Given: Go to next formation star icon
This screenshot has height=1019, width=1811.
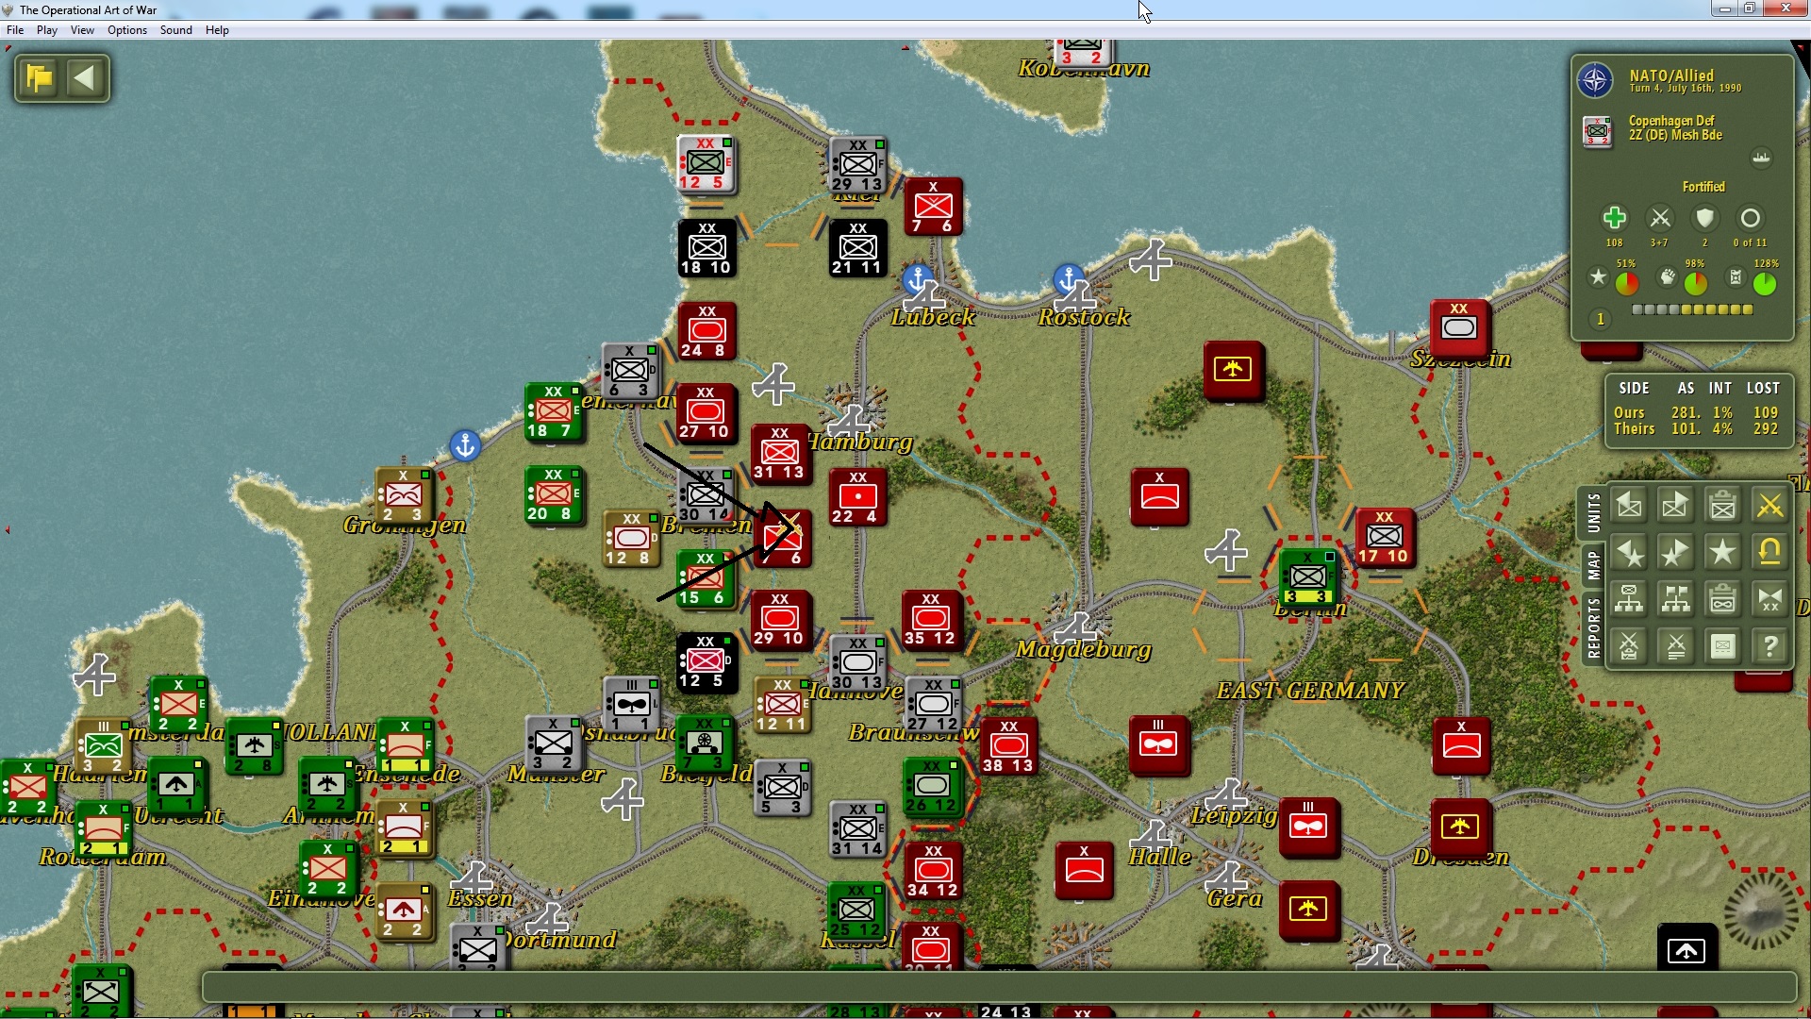Looking at the screenshot, I should tap(1676, 553).
